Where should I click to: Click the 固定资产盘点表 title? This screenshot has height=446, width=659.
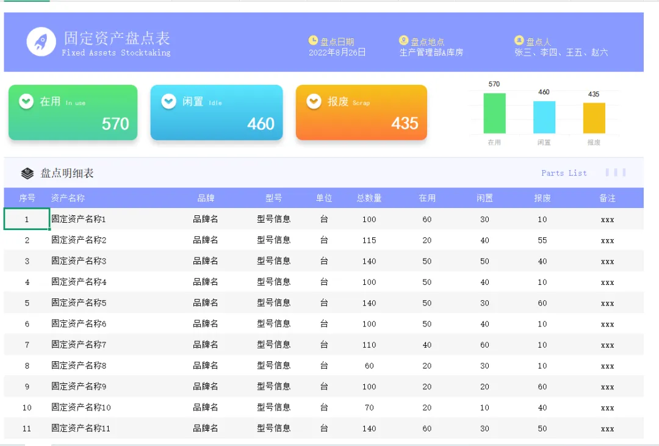[x=117, y=38]
